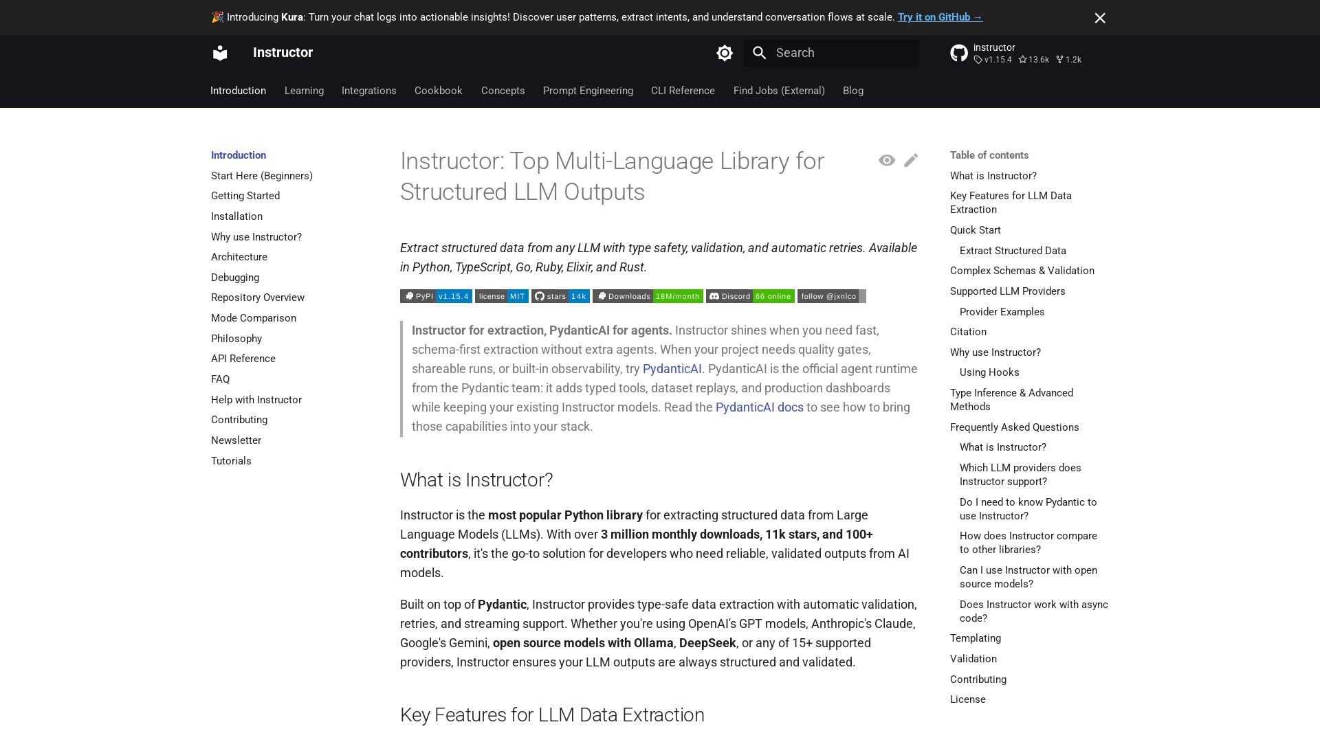Open the Cookbook tab

(439, 91)
